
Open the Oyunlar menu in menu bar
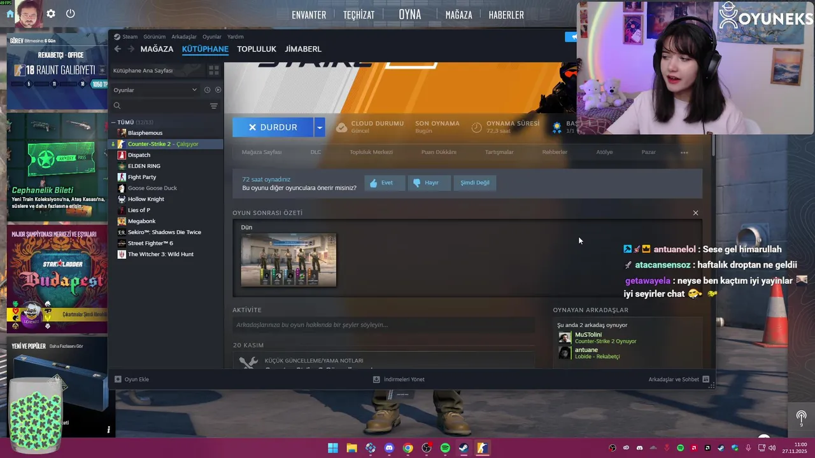click(x=212, y=36)
